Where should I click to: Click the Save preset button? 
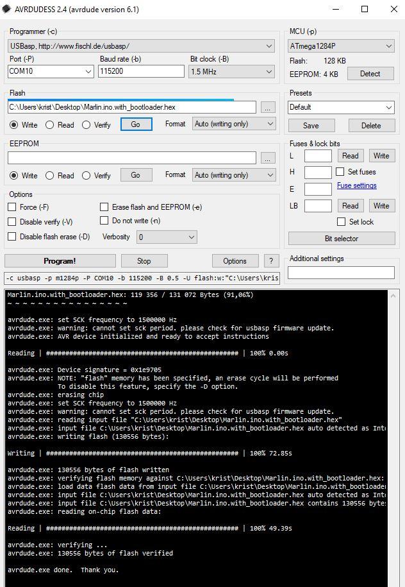pos(311,125)
